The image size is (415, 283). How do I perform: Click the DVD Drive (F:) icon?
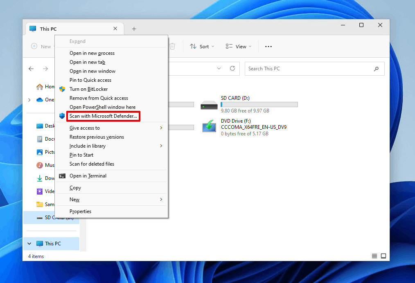pyautogui.click(x=209, y=126)
